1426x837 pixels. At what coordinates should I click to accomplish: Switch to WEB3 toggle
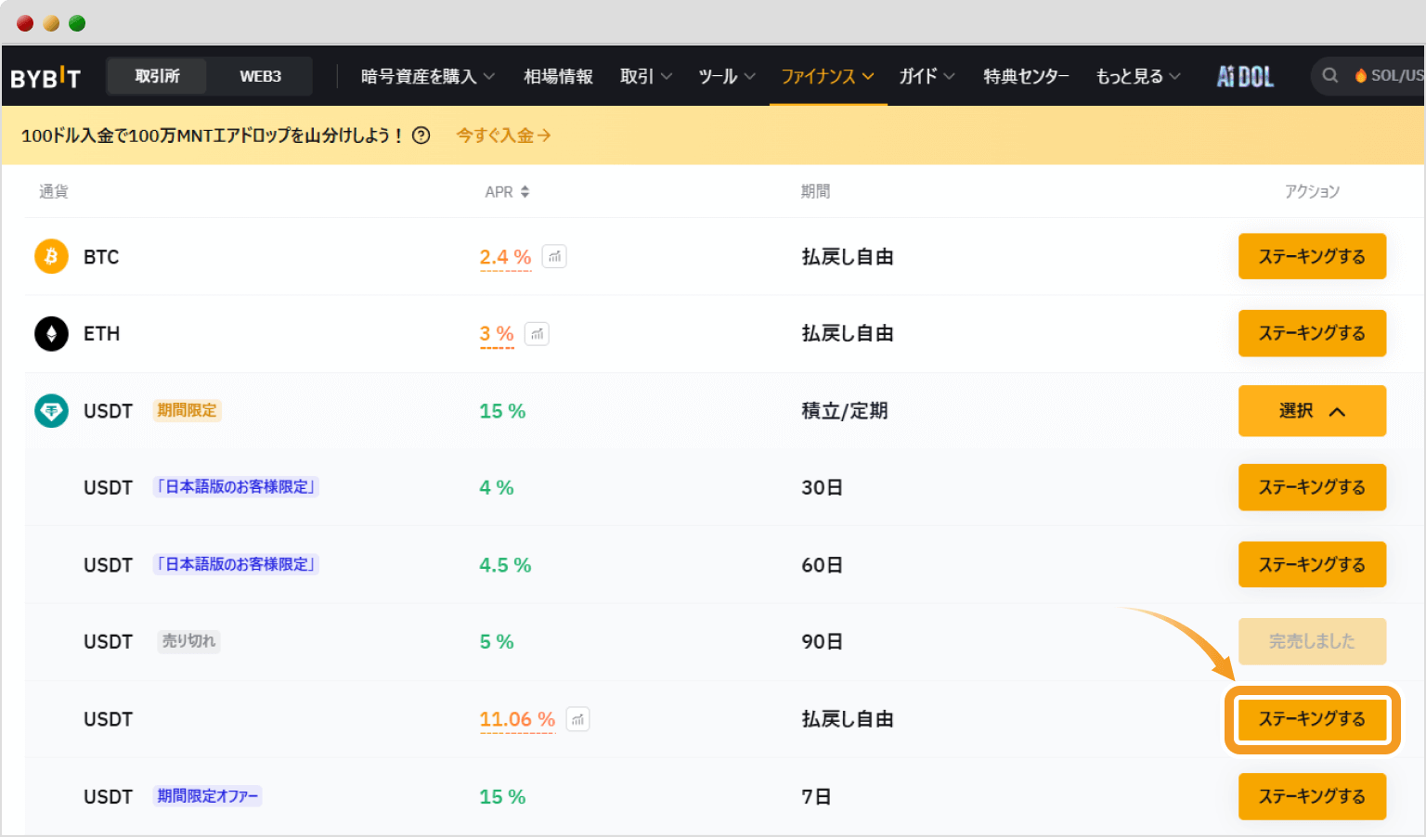(x=260, y=76)
